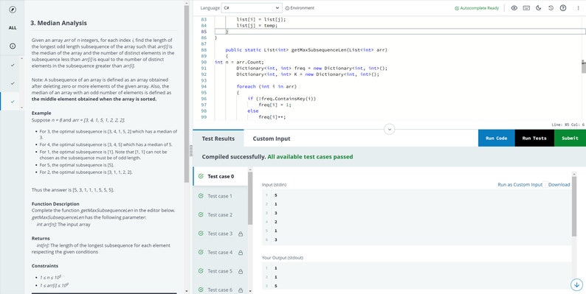Click the 'Function Description' heading
The width and height of the screenshot is (586, 294).
[55, 204]
